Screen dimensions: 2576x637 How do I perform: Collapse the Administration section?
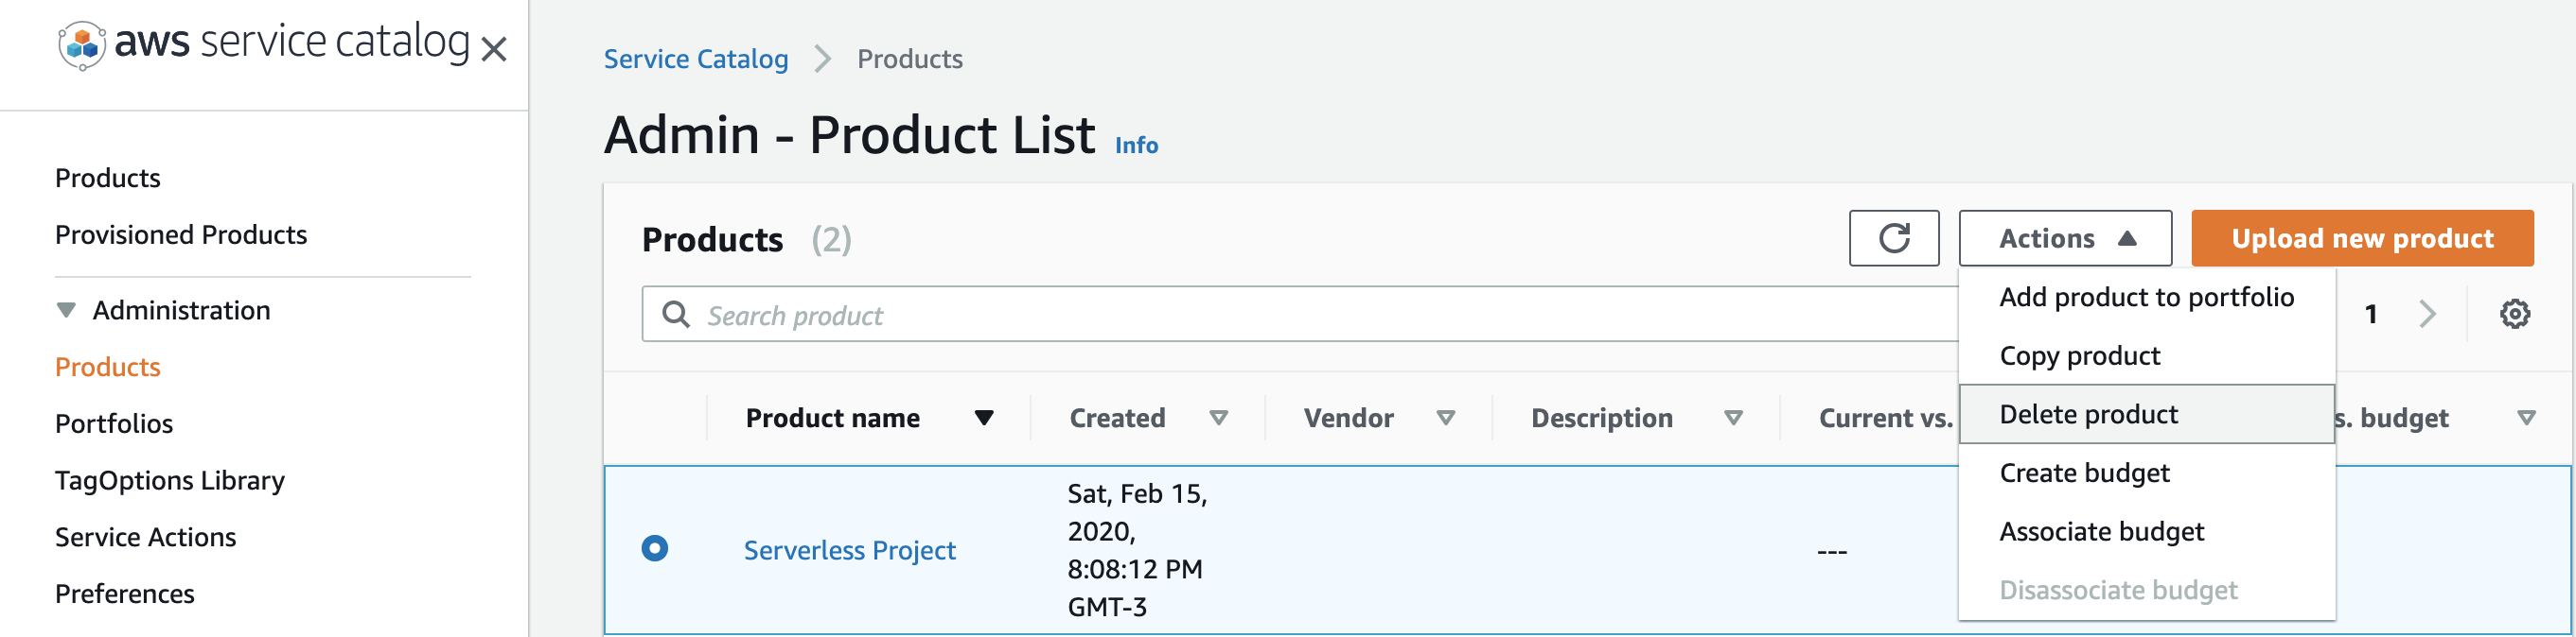click(66, 309)
